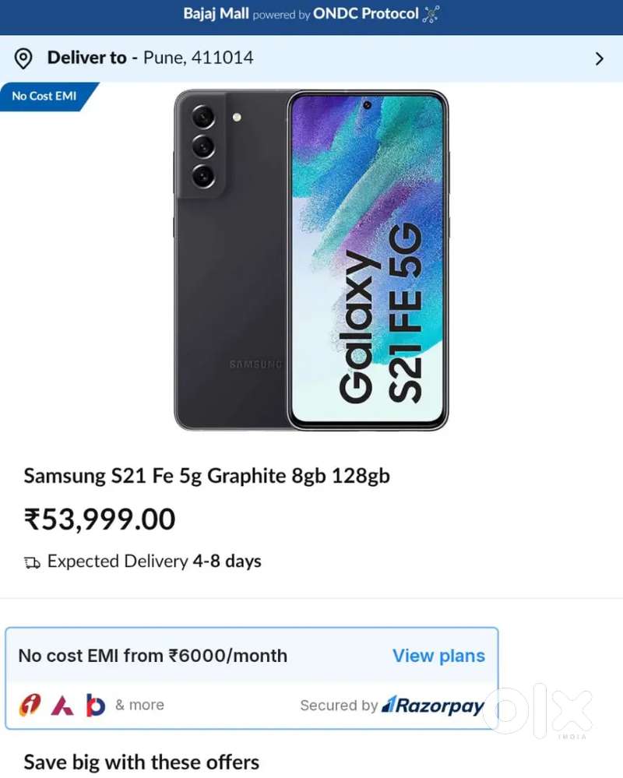Select the Axis bank icon

[x=62, y=706]
